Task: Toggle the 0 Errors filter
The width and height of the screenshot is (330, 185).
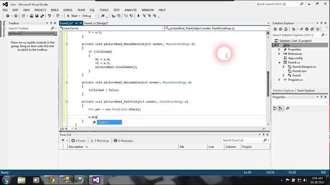Action: point(78,141)
